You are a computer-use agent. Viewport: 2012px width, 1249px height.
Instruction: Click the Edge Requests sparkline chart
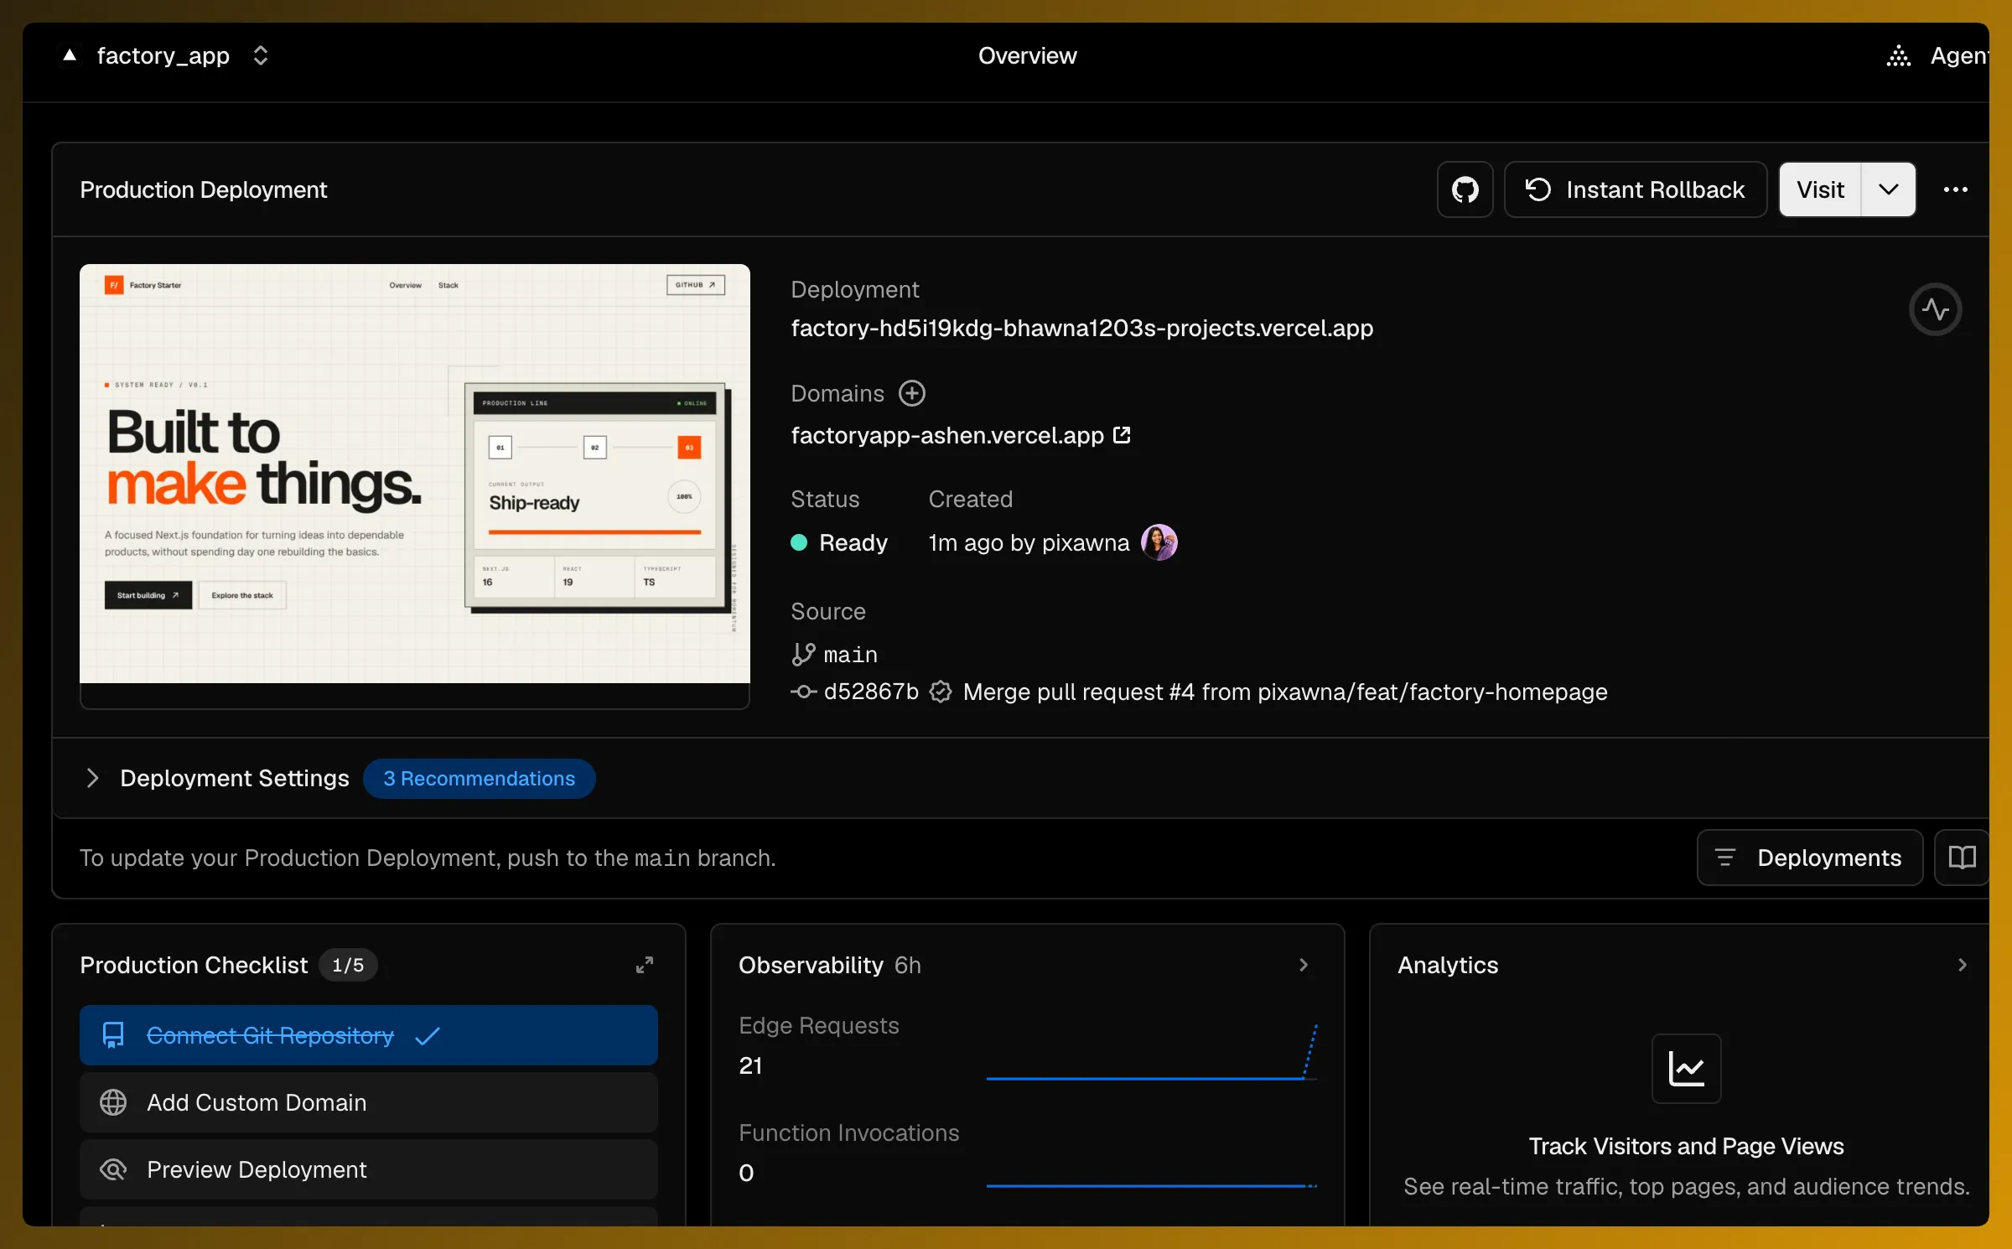(x=1152, y=1052)
